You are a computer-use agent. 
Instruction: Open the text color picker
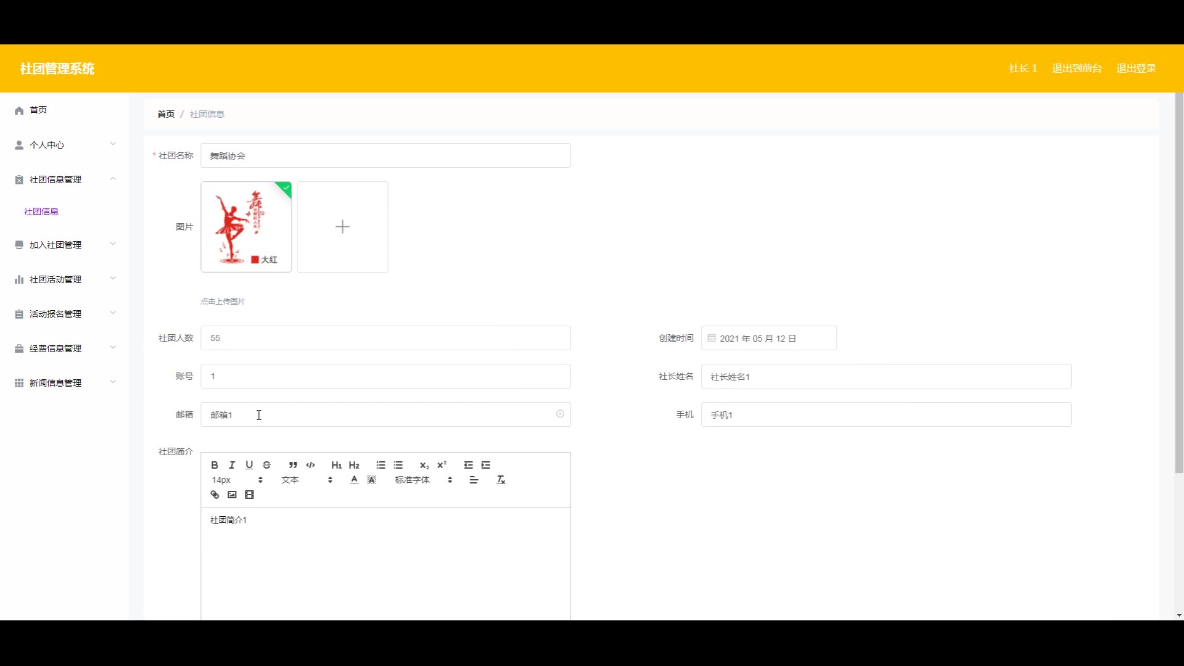tap(354, 480)
